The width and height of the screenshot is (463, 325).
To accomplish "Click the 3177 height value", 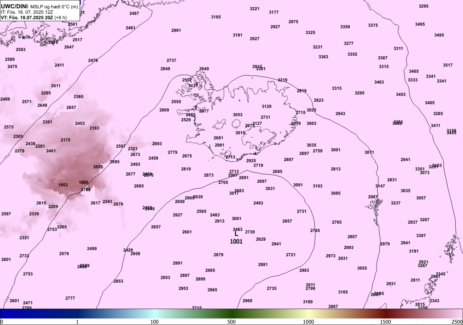I will (x=274, y=12).
